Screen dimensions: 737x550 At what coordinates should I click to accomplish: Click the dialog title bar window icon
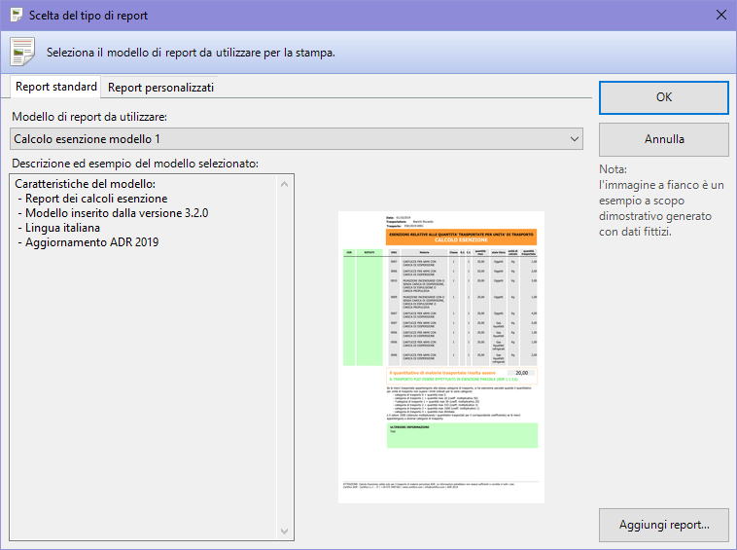click(x=16, y=16)
